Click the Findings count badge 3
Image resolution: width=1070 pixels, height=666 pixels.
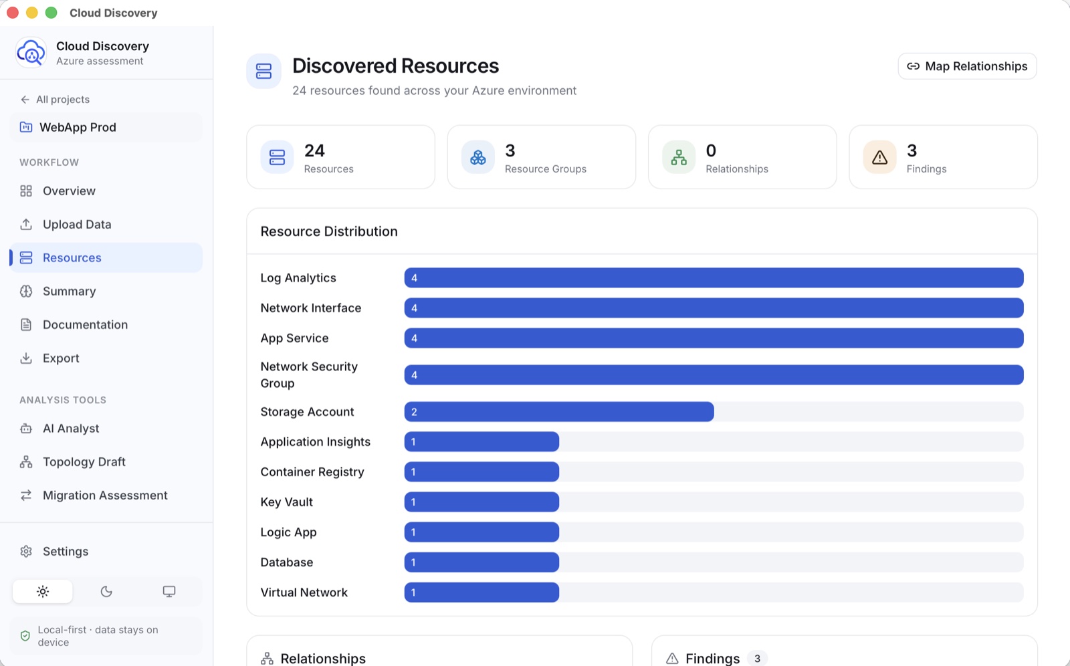tap(757, 659)
